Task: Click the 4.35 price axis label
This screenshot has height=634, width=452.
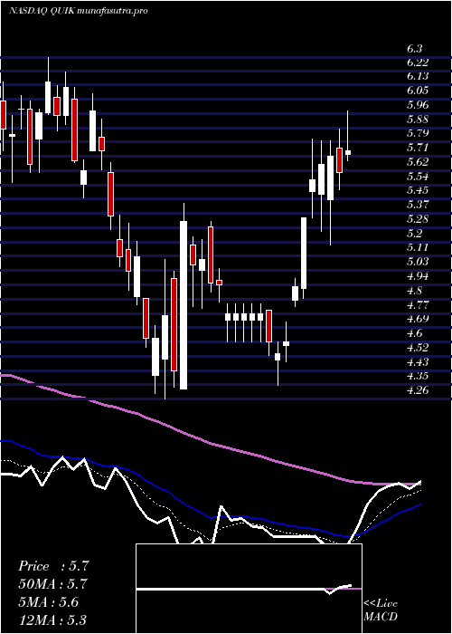Action: [418, 376]
